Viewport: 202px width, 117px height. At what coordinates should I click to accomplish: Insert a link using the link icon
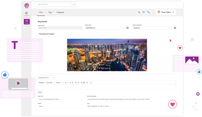tap(82, 83)
